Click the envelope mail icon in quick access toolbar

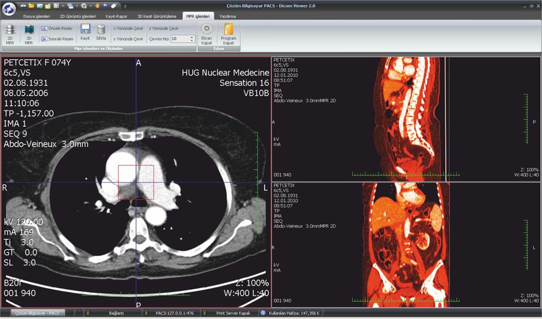[40, 6]
